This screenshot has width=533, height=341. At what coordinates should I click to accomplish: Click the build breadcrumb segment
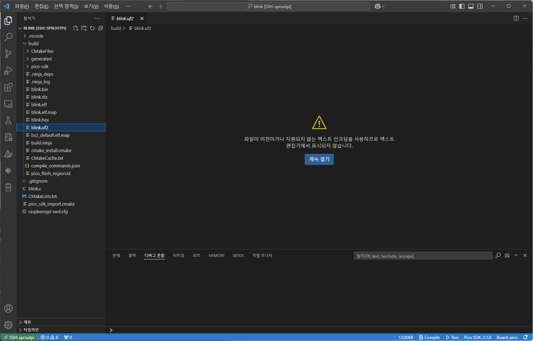click(x=116, y=28)
